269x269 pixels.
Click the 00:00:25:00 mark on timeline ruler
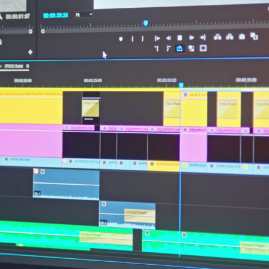point(93,81)
